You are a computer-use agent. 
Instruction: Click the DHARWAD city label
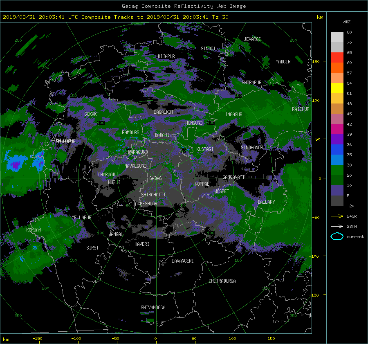(x=107, y=175)
